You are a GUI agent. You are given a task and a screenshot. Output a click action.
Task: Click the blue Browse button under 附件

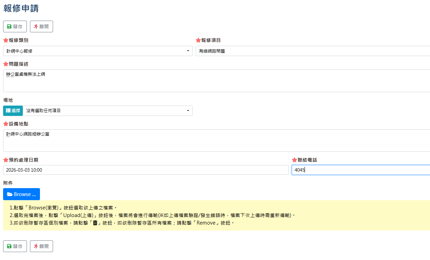coord(21,194)
